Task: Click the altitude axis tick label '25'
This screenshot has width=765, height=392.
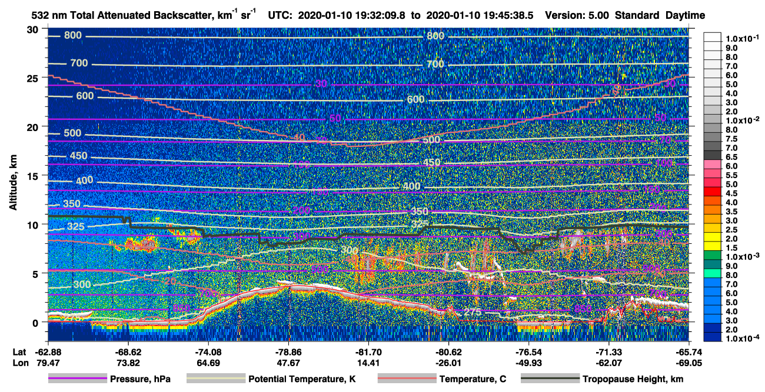Action: (34, 78)
